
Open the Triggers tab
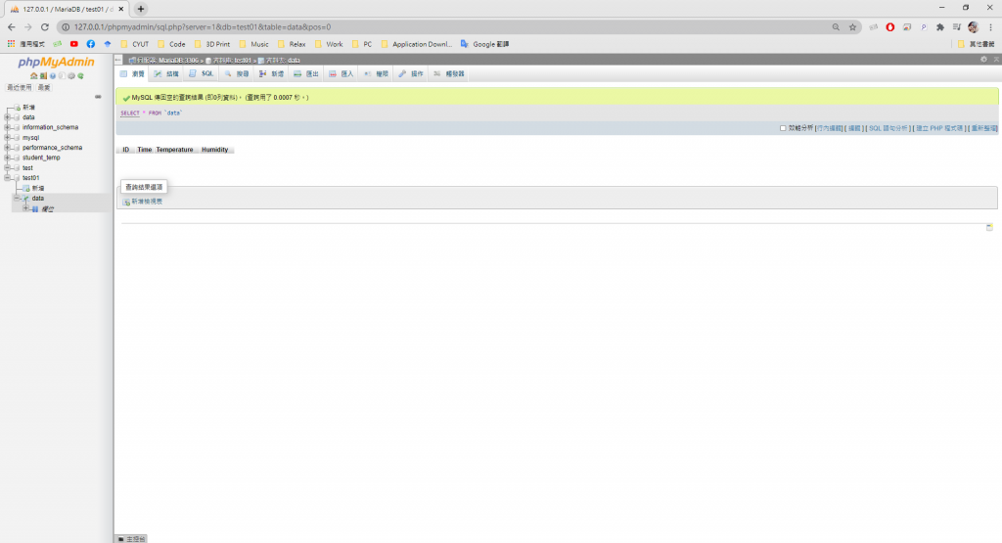pyautogui.click(x=449, y=74)
